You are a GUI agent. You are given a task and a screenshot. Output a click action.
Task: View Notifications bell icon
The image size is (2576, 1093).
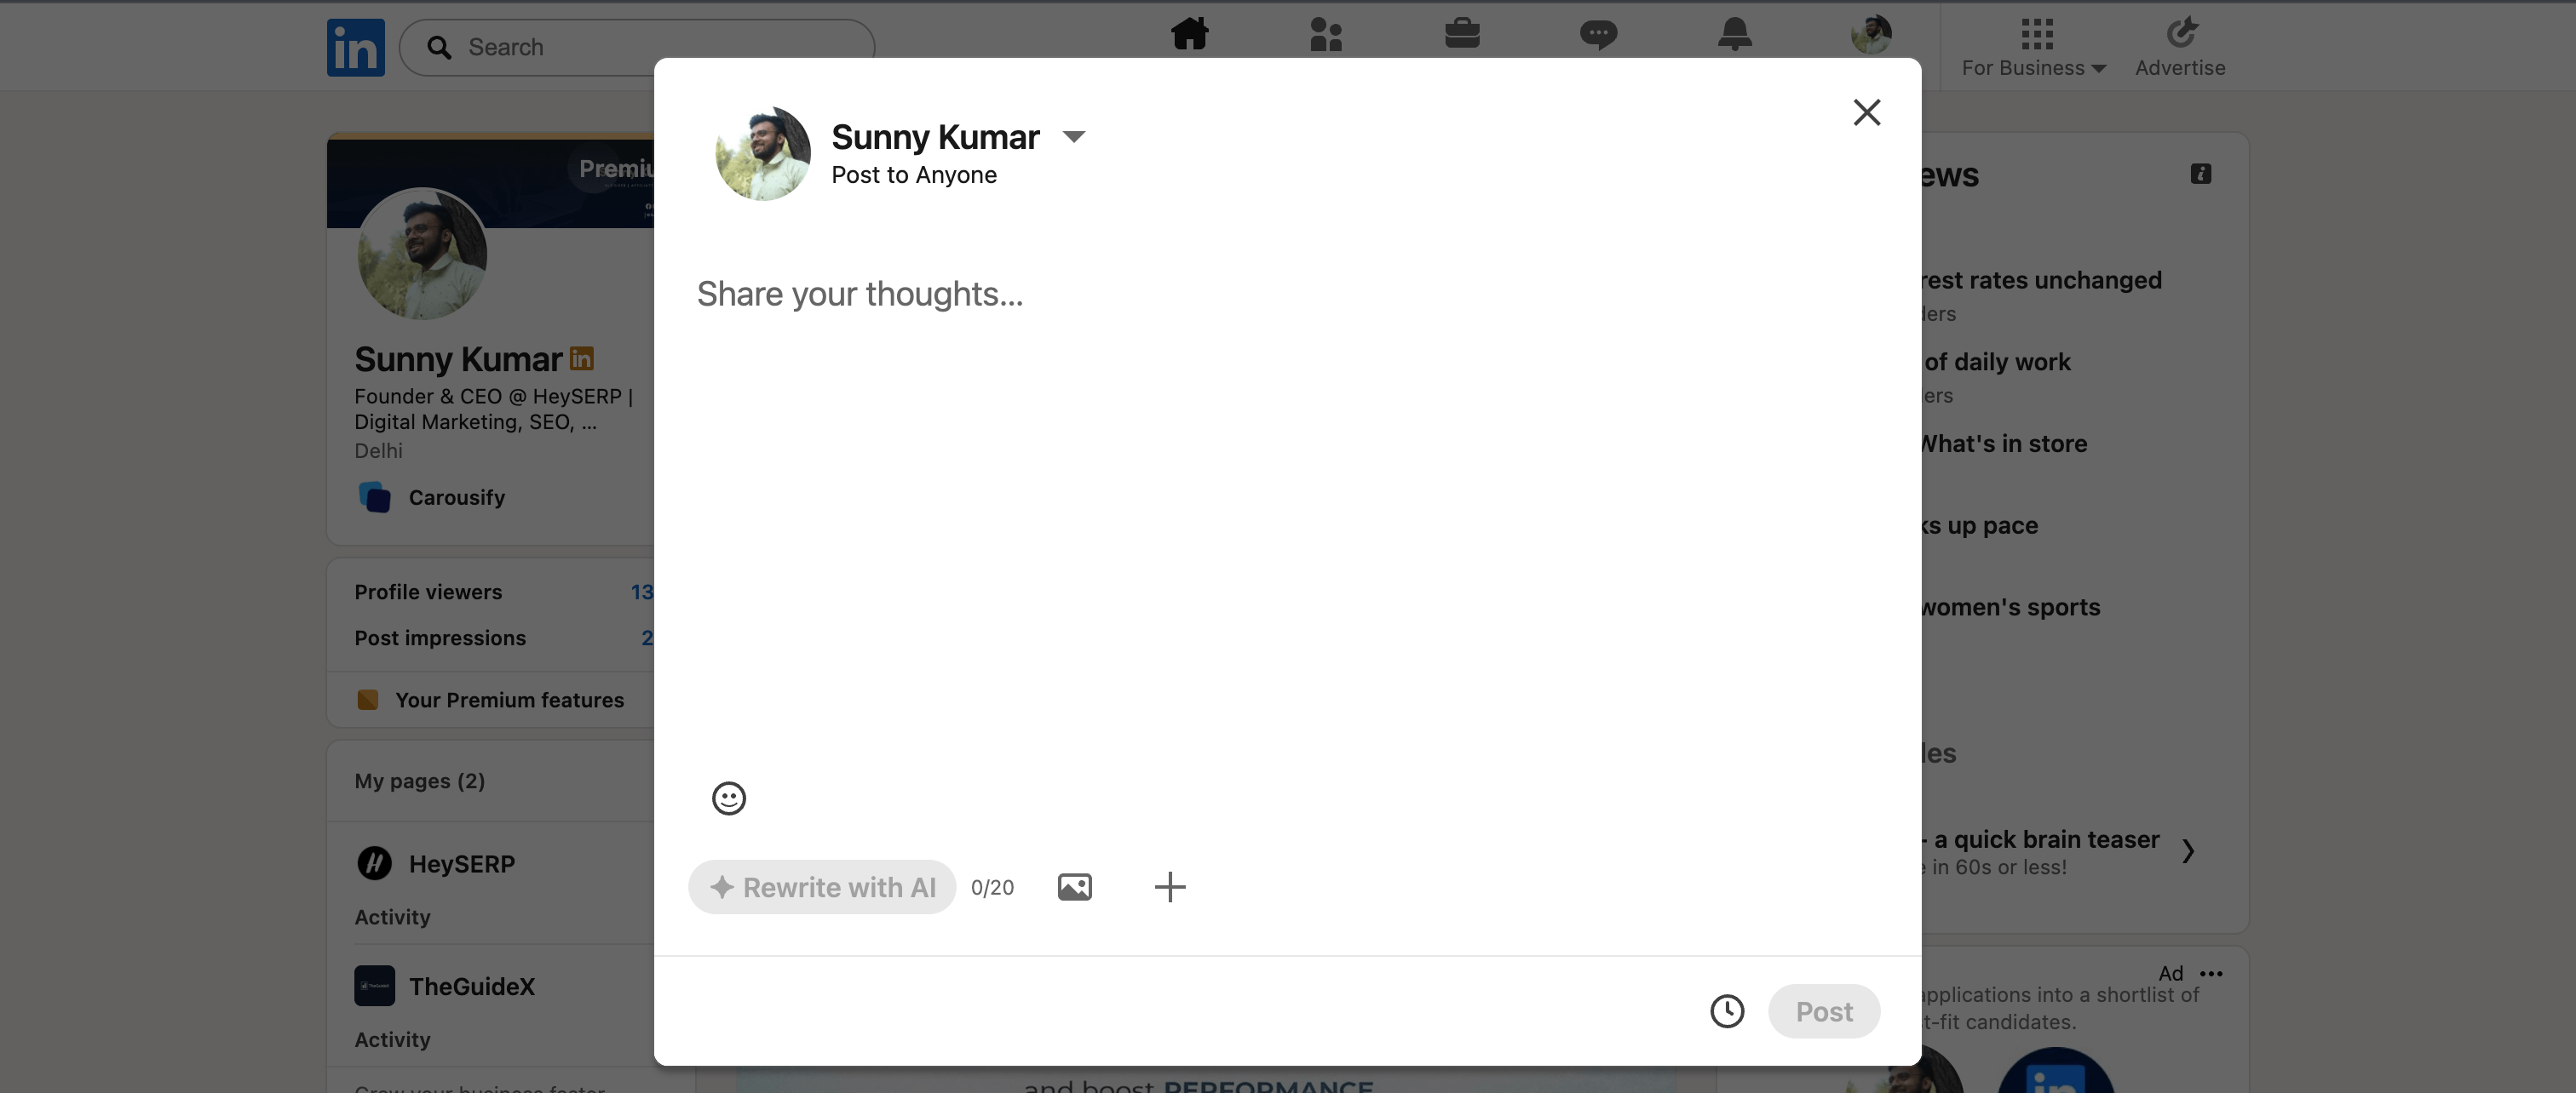tap(1734, 35)
